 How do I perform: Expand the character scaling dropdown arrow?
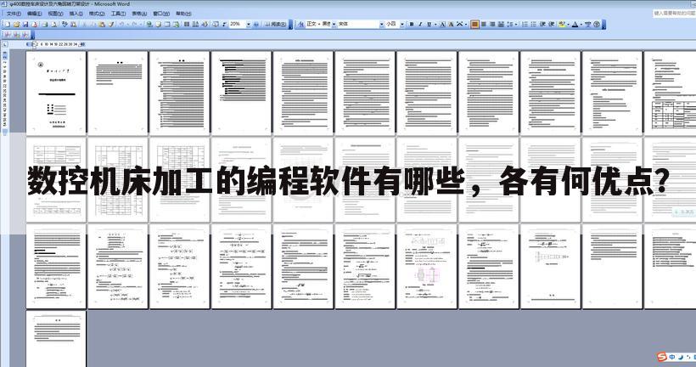pyautogui.click(x=466, y=24)
